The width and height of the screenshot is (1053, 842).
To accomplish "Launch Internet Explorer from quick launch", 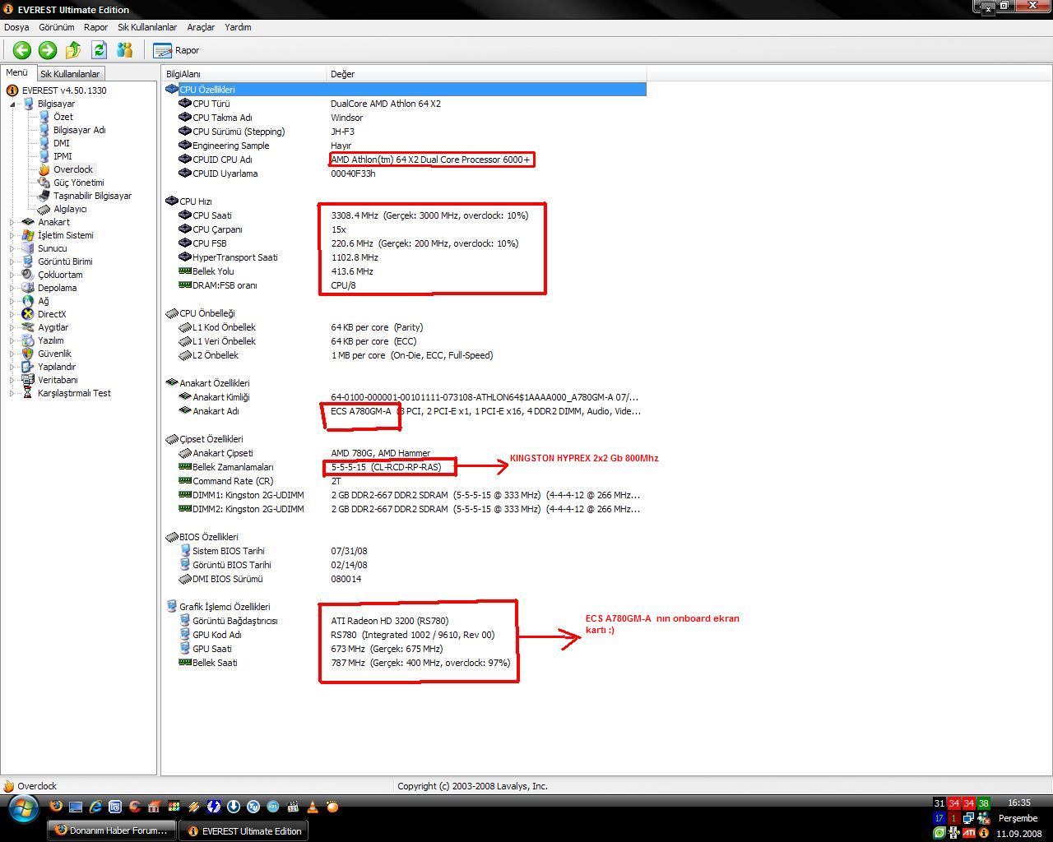I will pyautogui.click(x=95, y=807).
